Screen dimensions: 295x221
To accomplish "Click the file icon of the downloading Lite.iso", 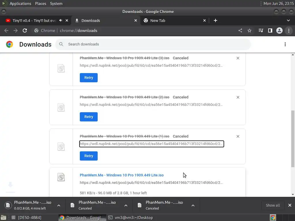I will coord(61,177).
